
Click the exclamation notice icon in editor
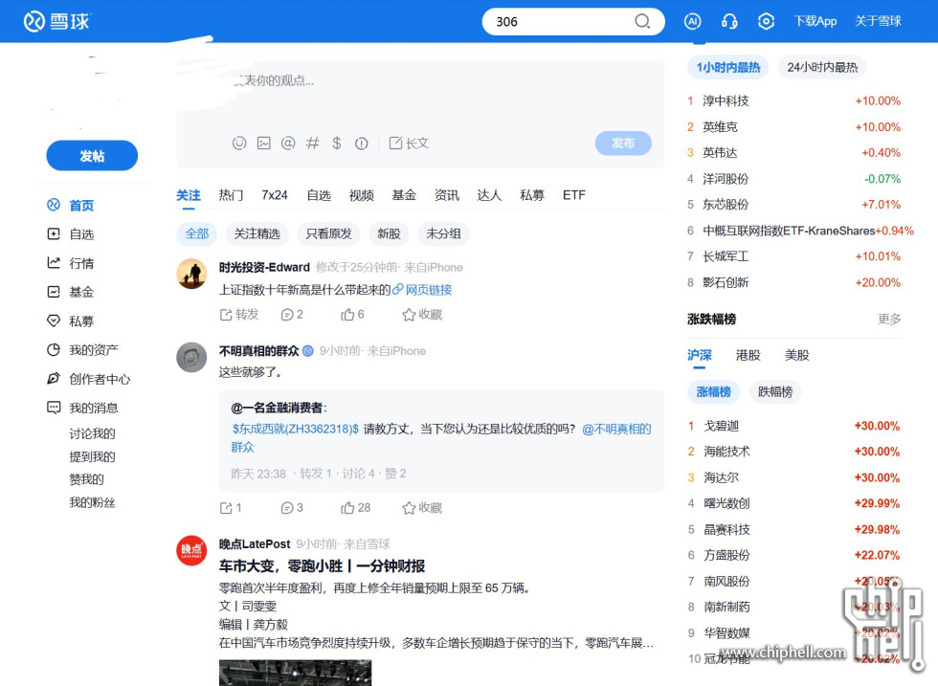(x=362, y=144)
